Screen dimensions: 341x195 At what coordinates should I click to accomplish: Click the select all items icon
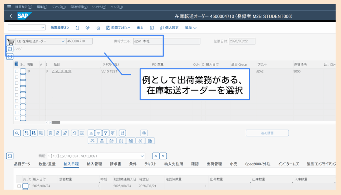pyautogui.click(x=34, y=133)
